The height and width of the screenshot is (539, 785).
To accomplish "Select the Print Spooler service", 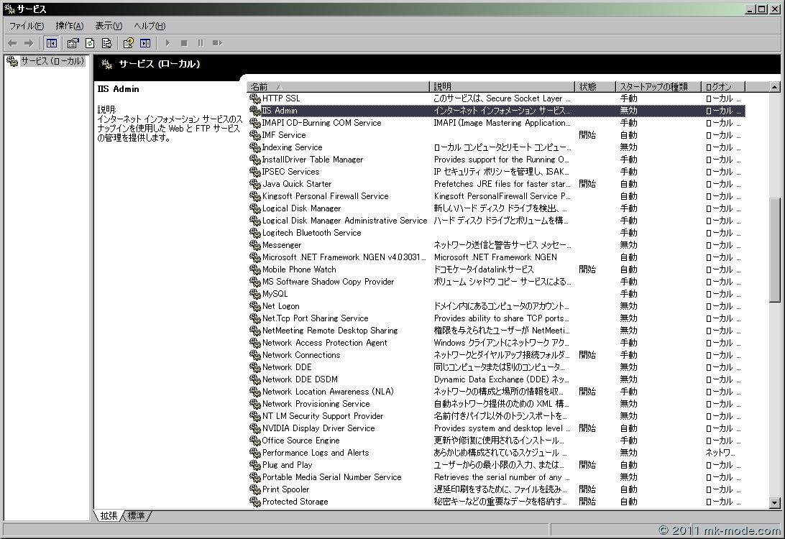I will (x=285, y=489).
